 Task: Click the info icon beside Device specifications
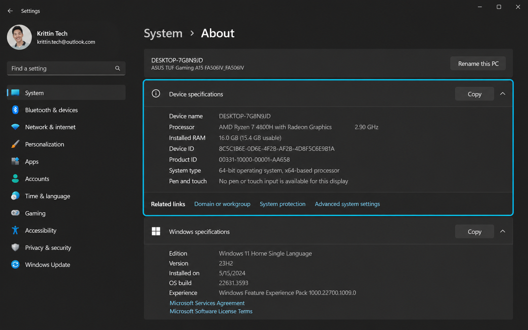pos(156,94)
